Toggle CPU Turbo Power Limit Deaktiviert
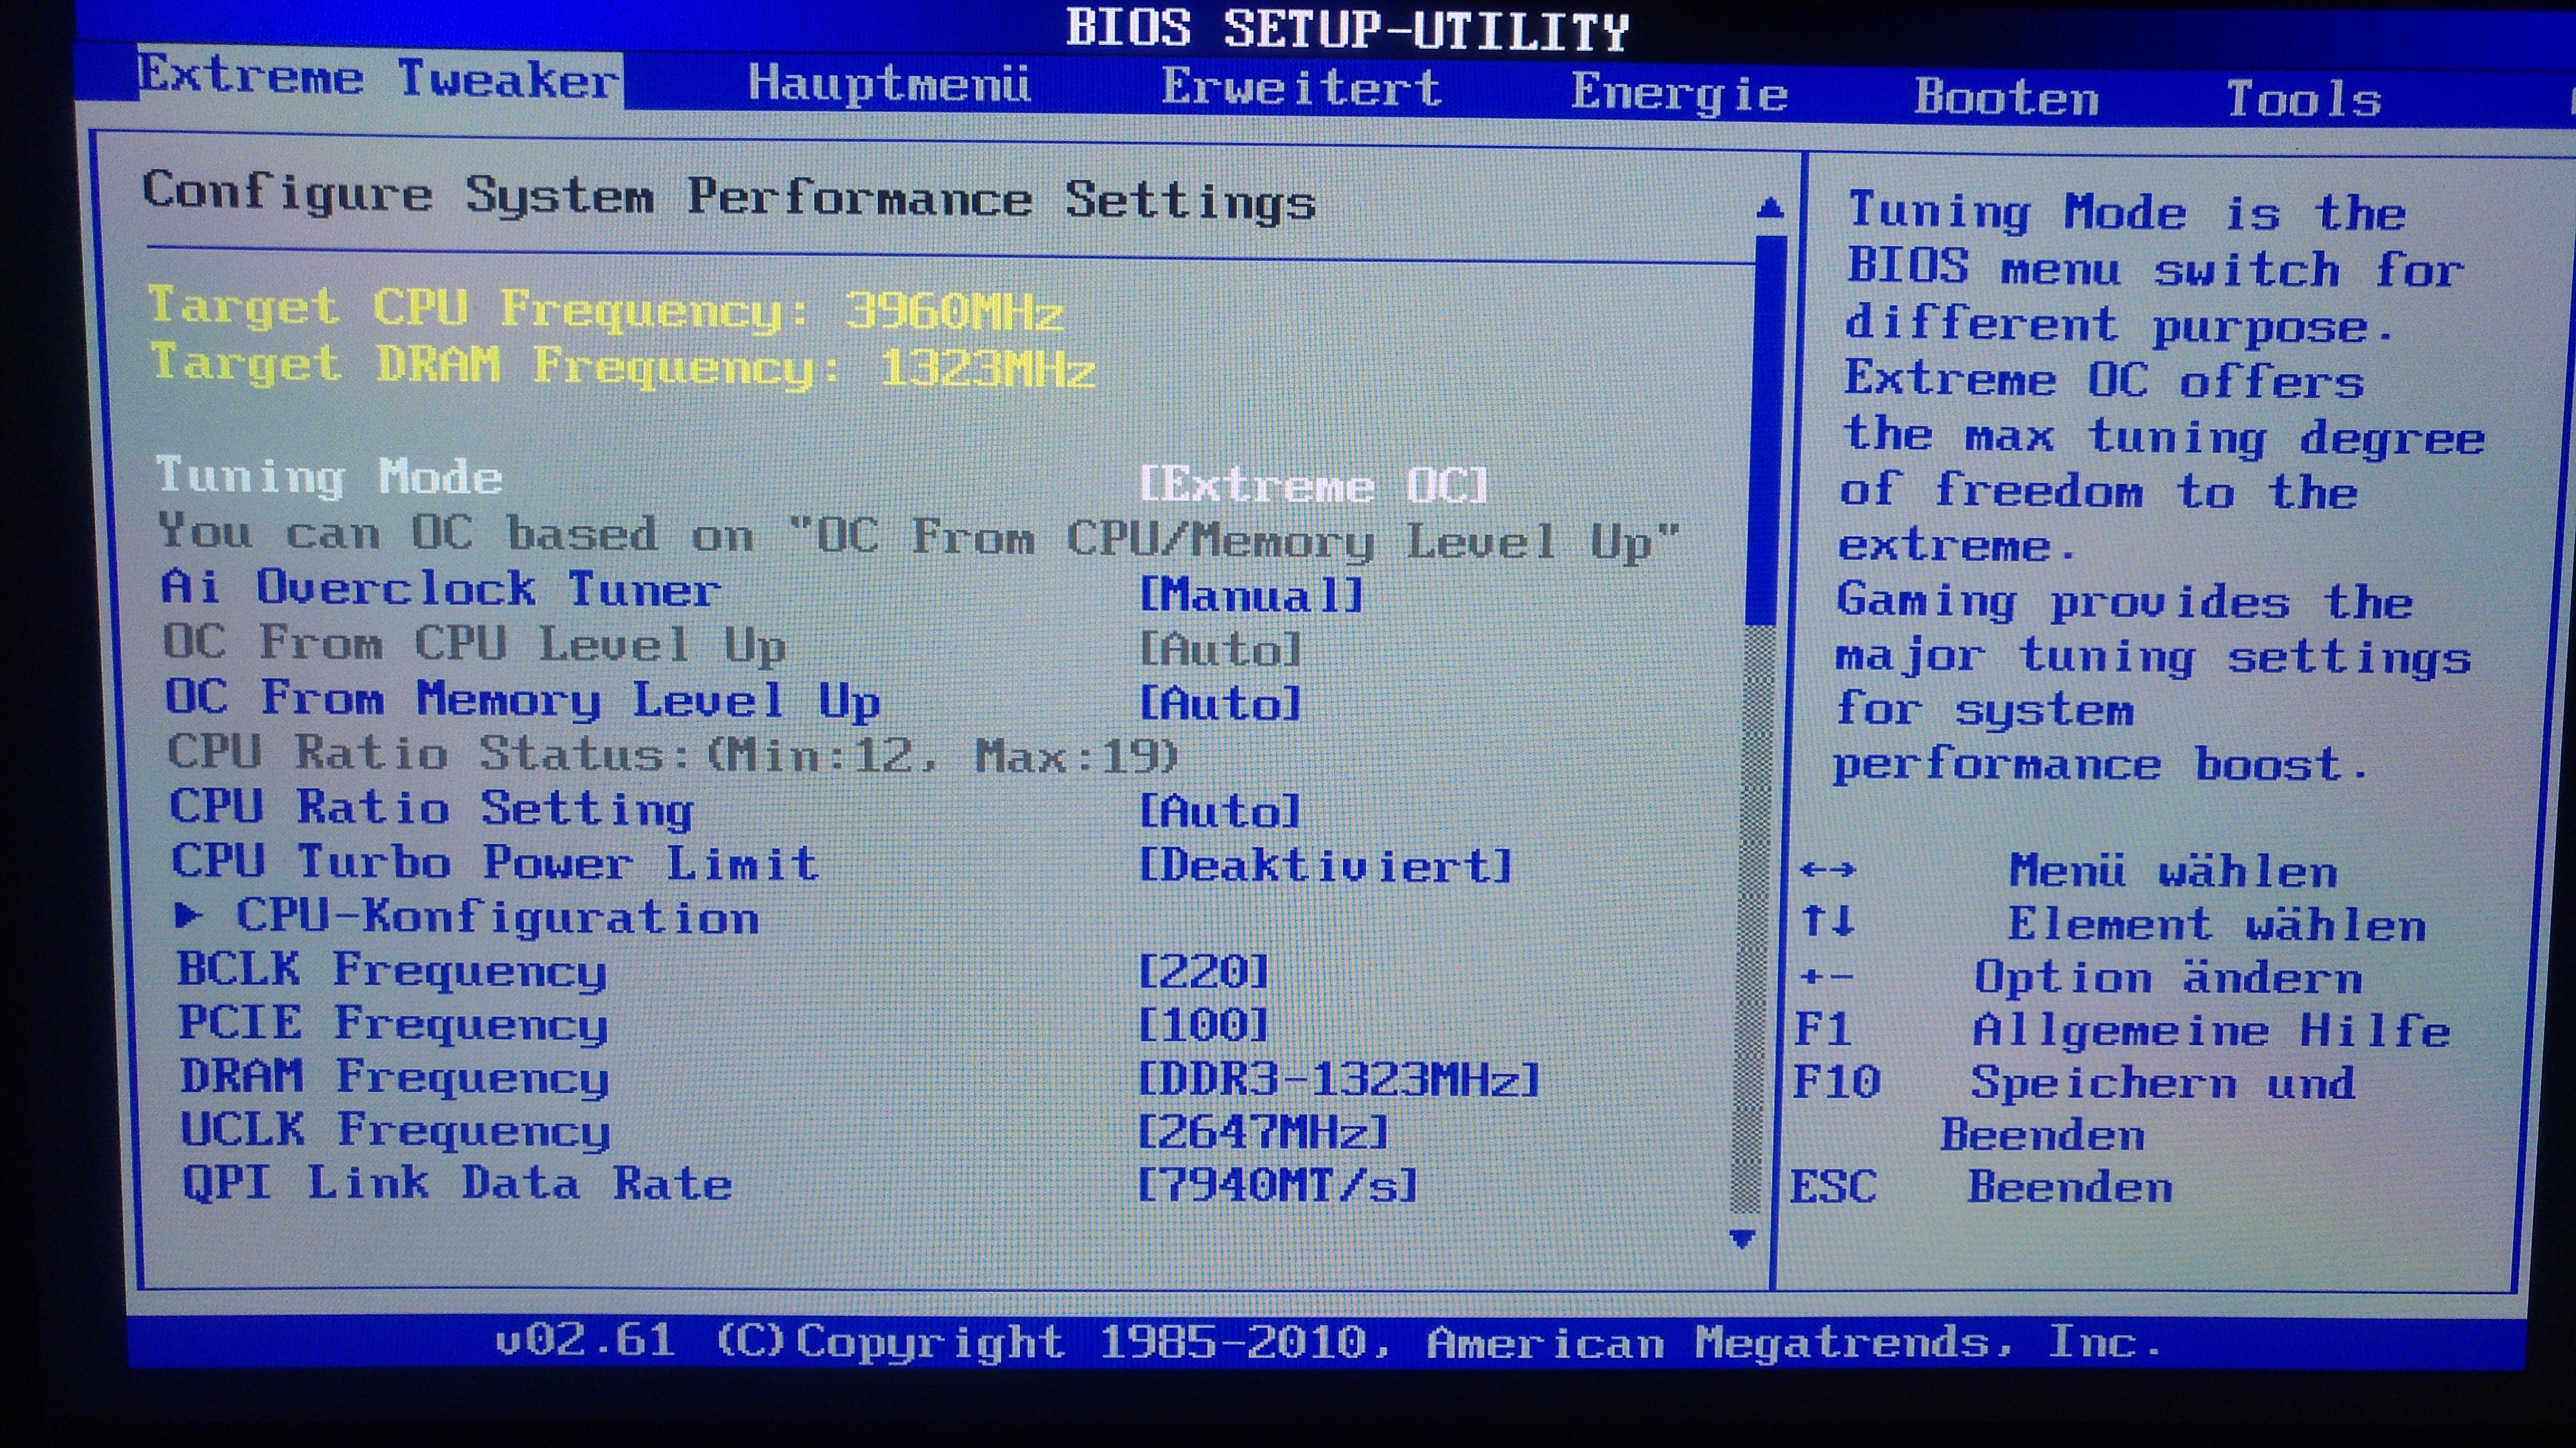 [x=1325, y=865]
